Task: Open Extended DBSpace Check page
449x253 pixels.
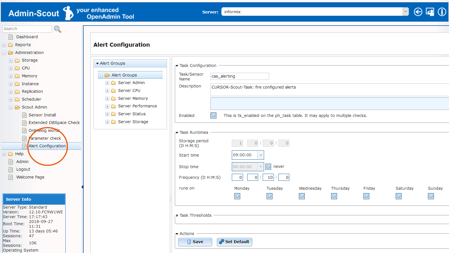Action: click(54, 123)
